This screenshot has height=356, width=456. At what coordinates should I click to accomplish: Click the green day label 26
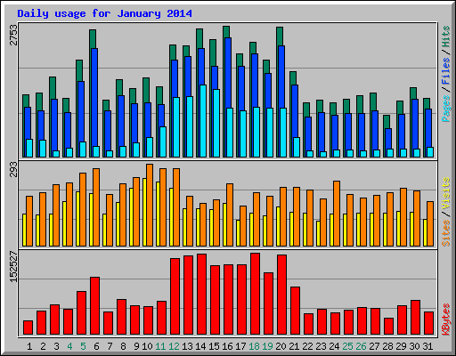point(361,346)
